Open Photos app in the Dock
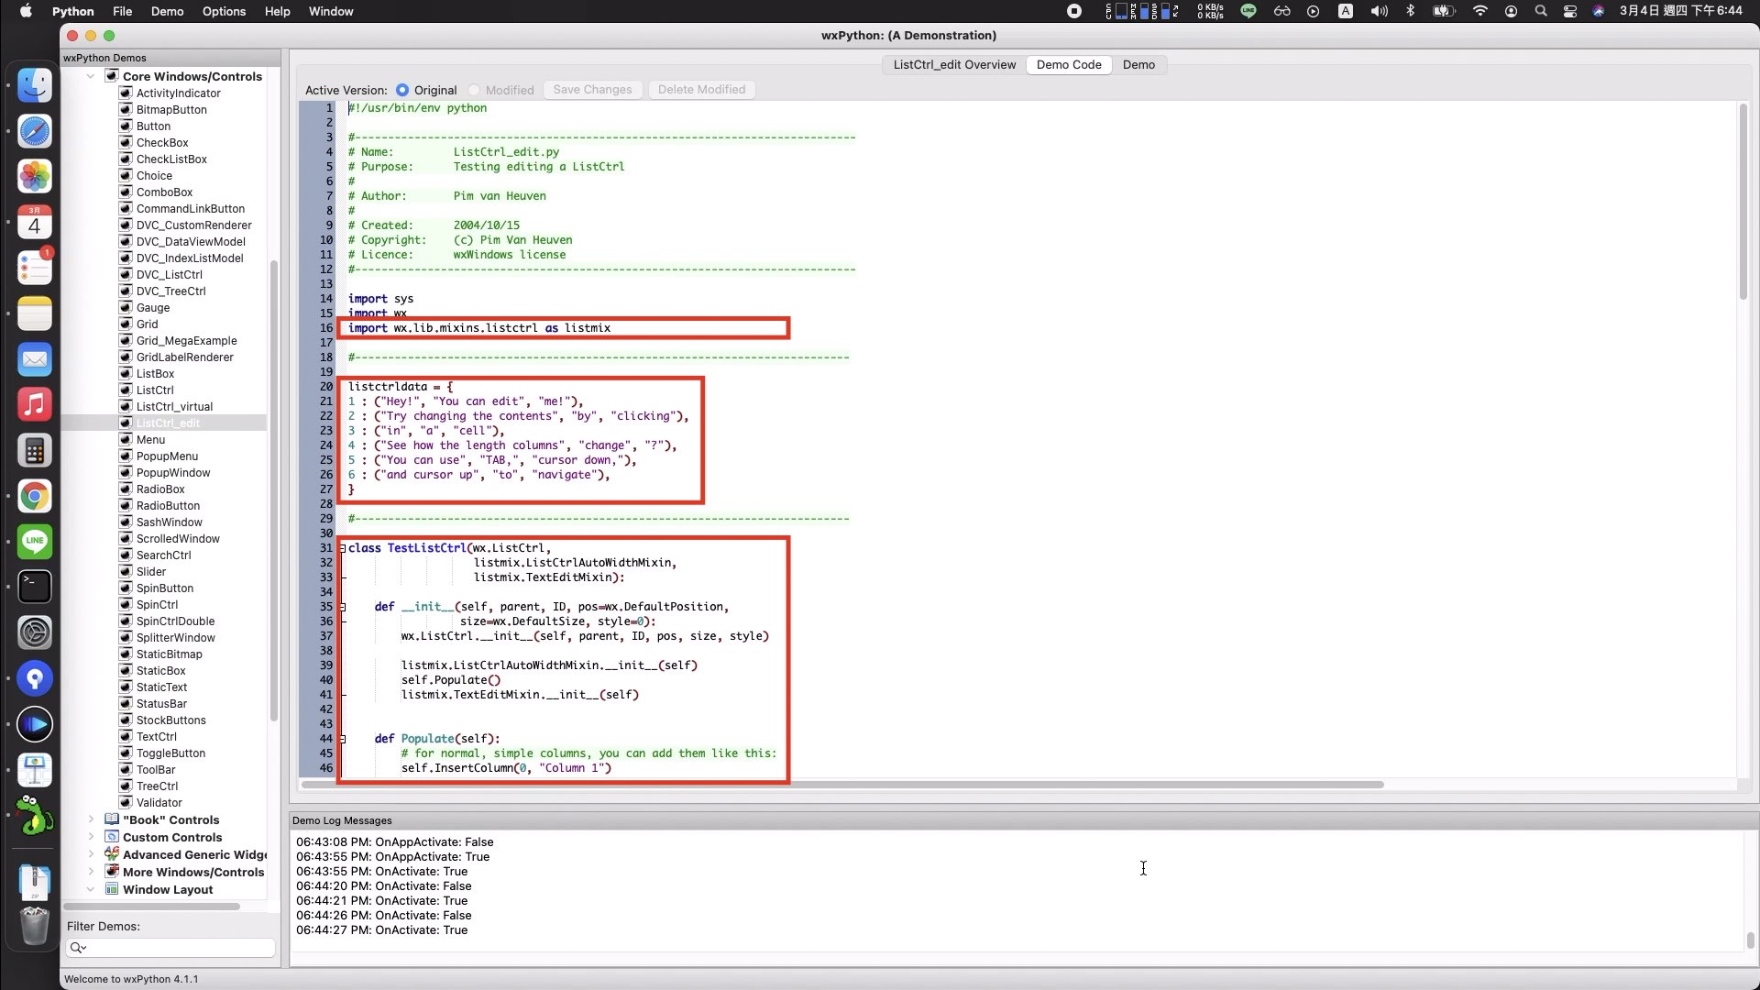 (35, 176)
